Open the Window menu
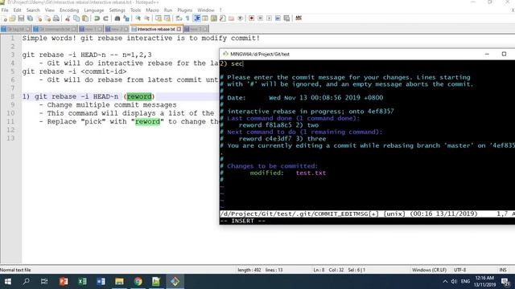The image size is (515, 289). click(206, 10)
